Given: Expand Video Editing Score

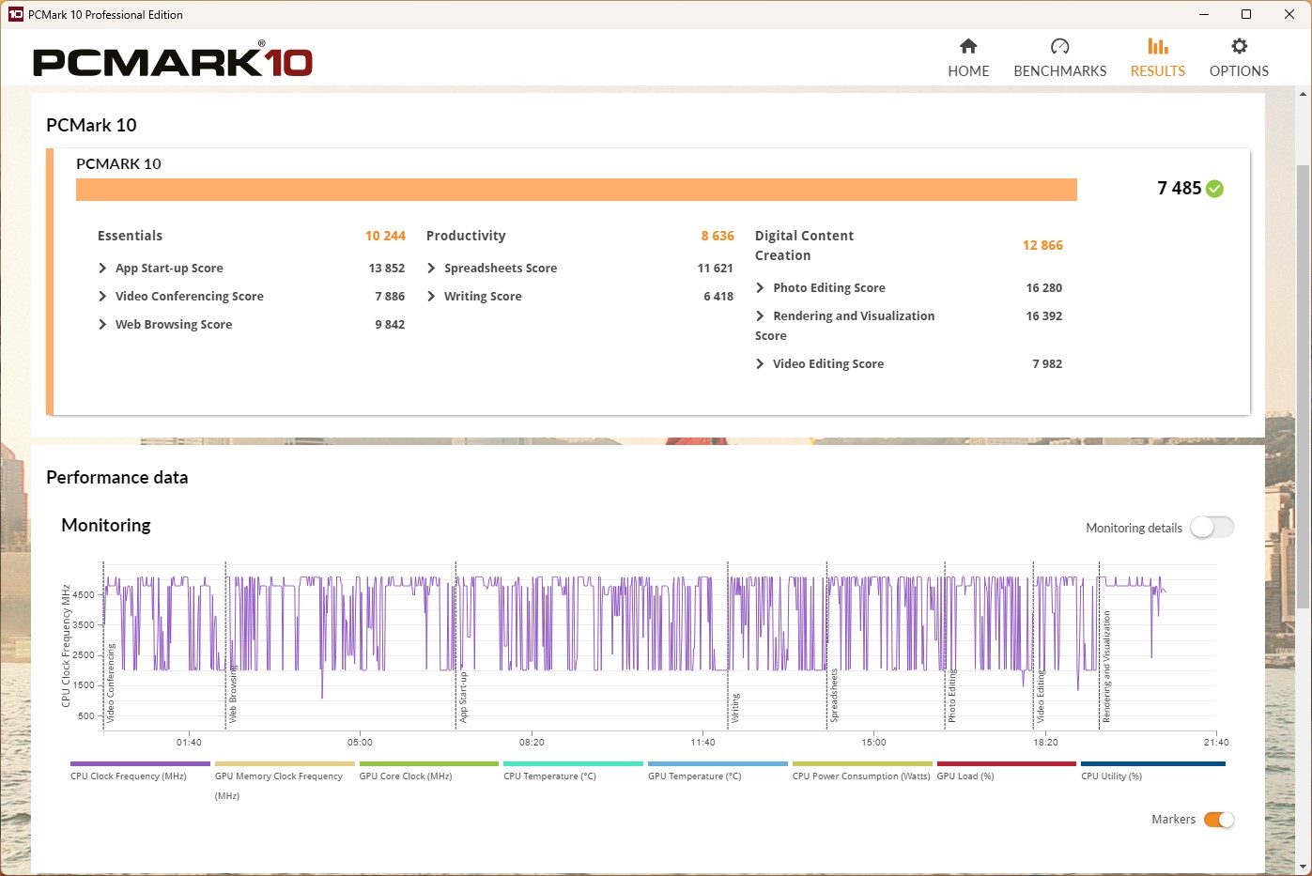Looking at the screenshot, I should click(760, 364).
